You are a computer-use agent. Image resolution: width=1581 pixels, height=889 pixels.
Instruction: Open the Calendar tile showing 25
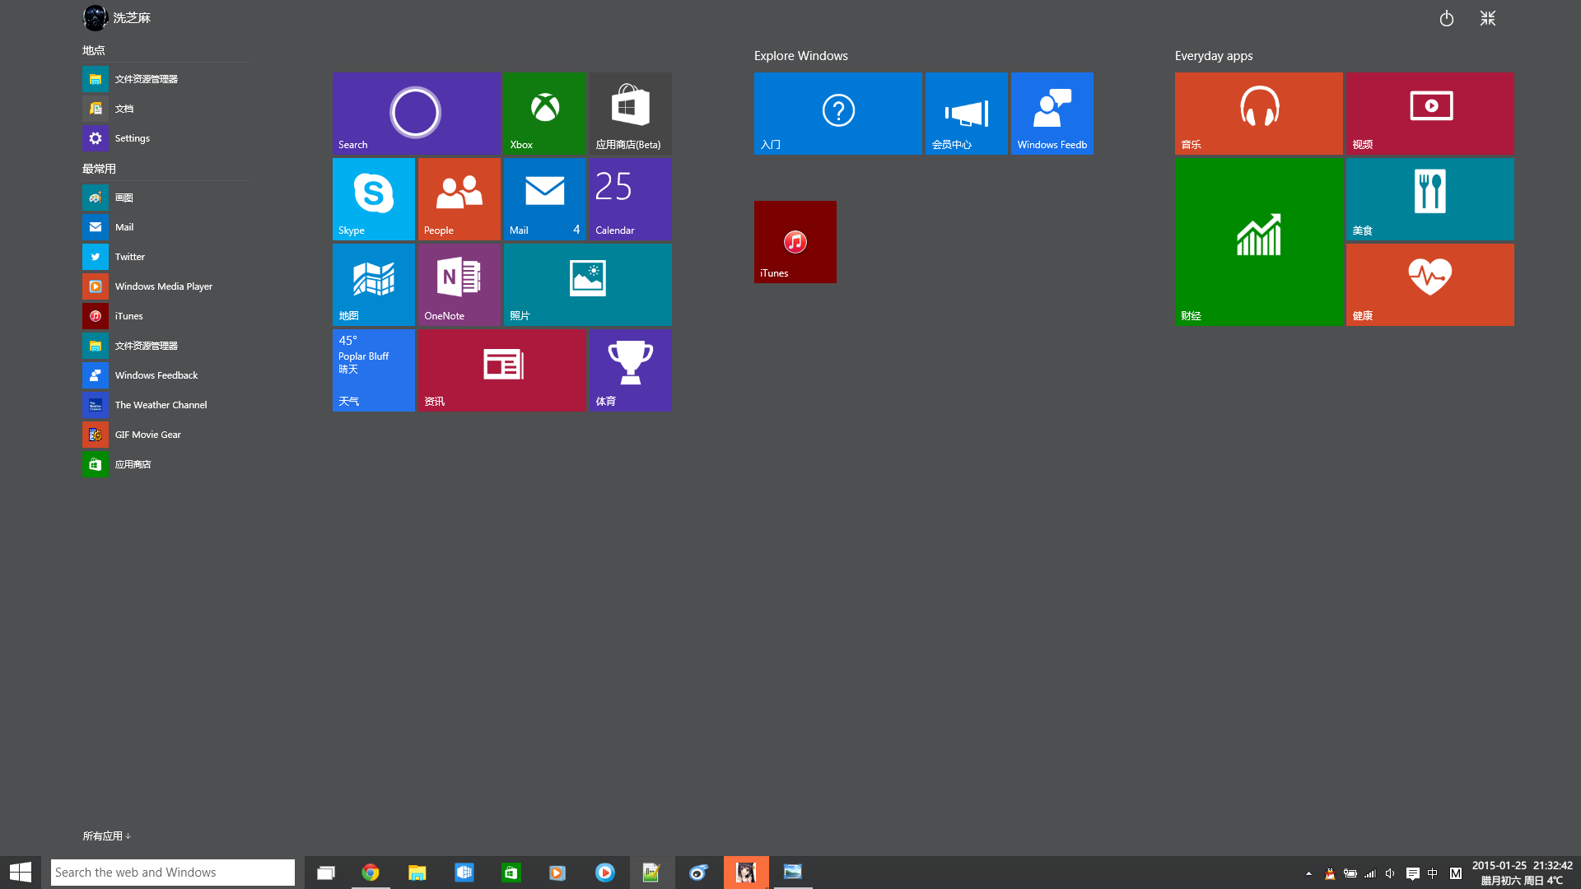coord(630,199)
